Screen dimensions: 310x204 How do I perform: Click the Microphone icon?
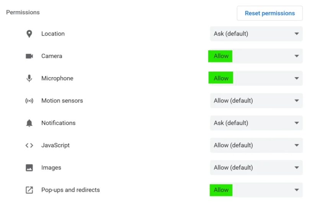tap(29, 78)
